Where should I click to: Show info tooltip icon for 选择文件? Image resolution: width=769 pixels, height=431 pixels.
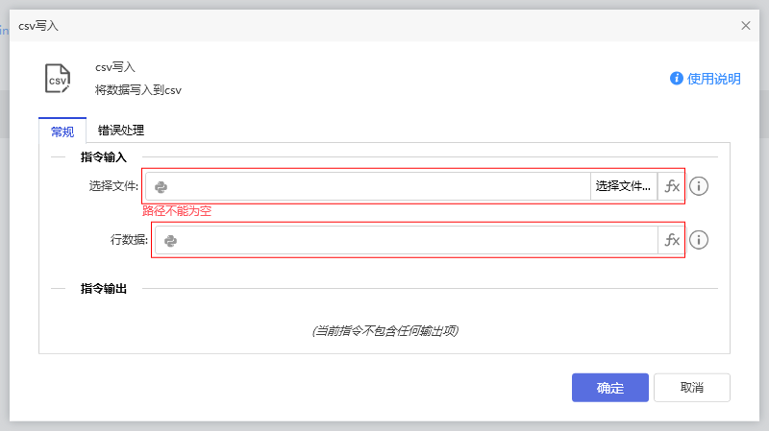click(699, 186)
